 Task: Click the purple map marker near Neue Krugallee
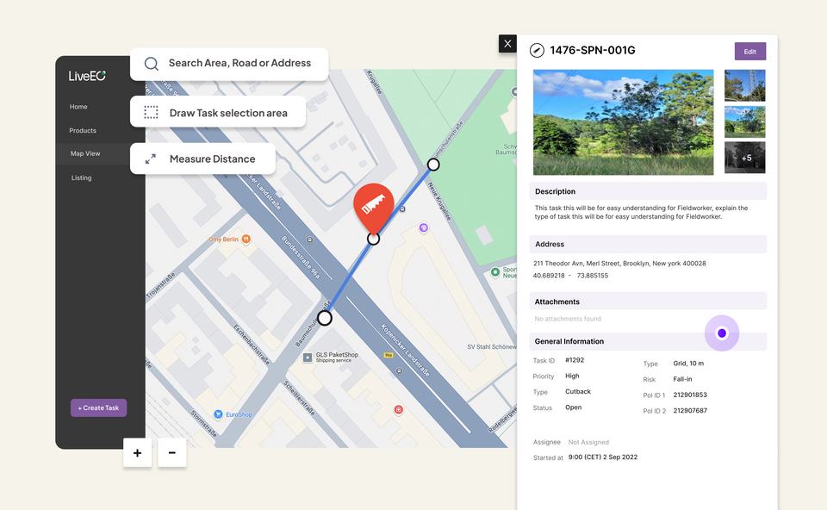[424, 227]
